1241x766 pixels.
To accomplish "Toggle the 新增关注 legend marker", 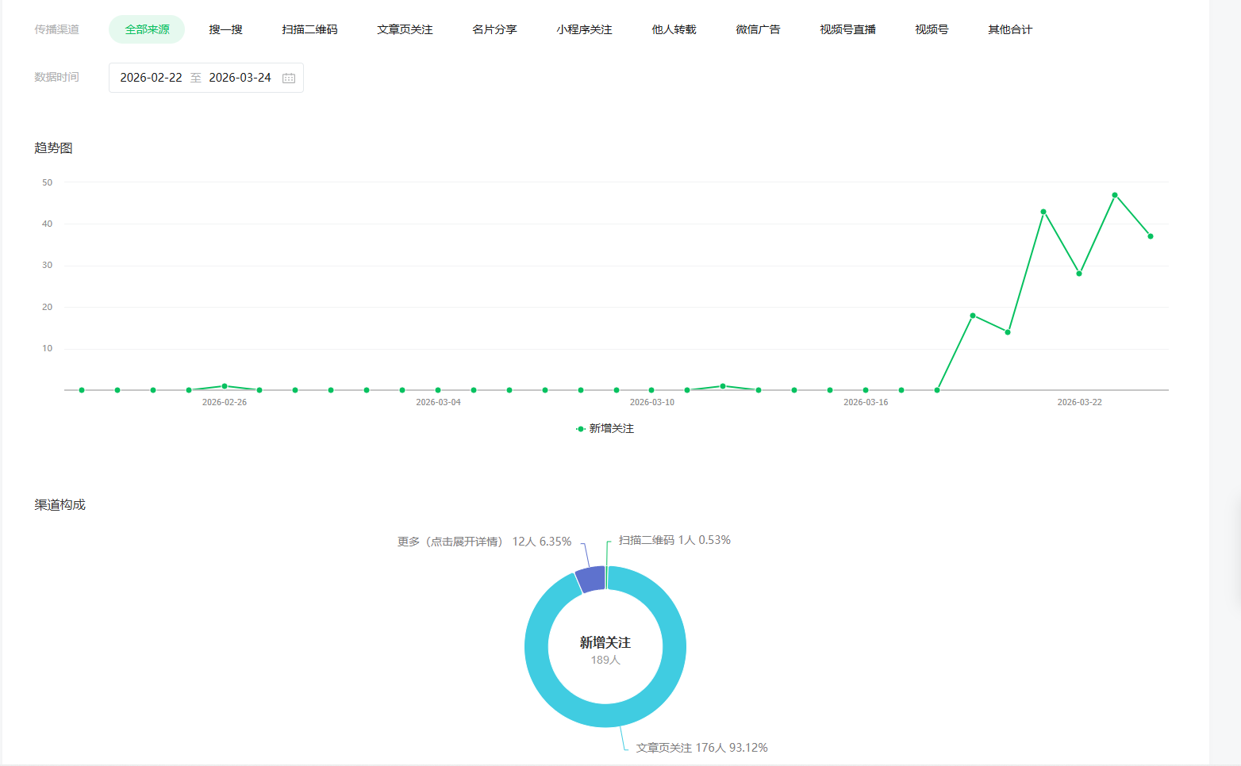I will pyautogui.click(x=581, y=429).
